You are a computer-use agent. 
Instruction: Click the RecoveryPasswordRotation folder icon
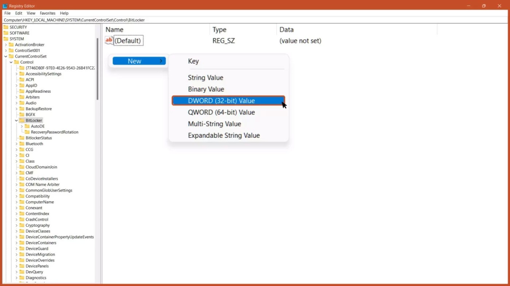click(x=27, y=132)
